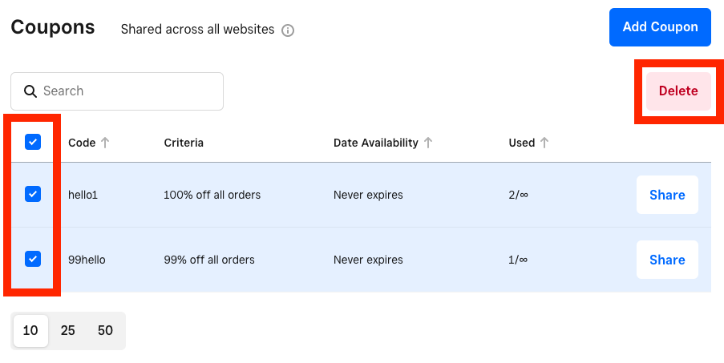
Task: Sort by Code using arrow icon
Action: pos(105,143)
